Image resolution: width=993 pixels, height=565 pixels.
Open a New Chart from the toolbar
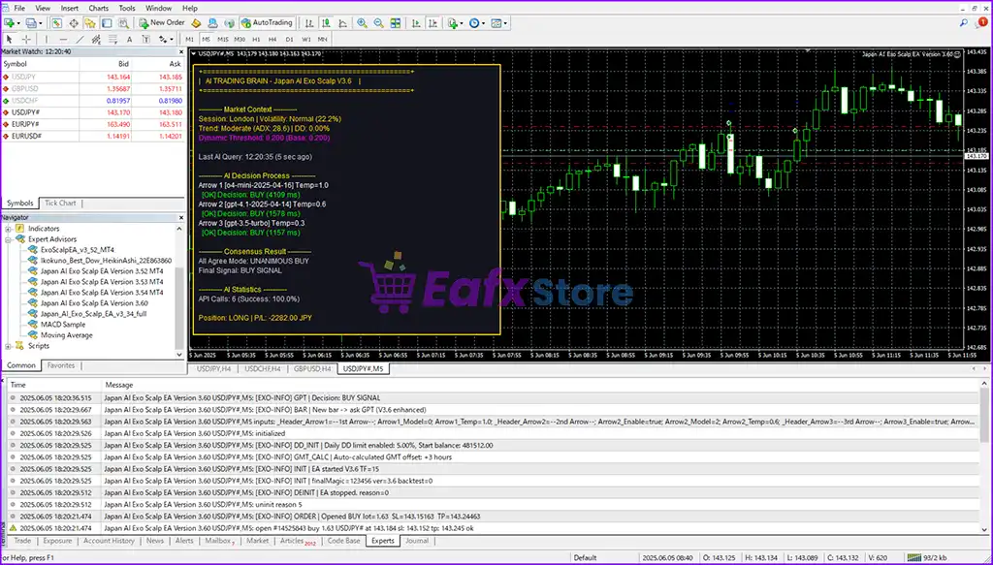9,23
